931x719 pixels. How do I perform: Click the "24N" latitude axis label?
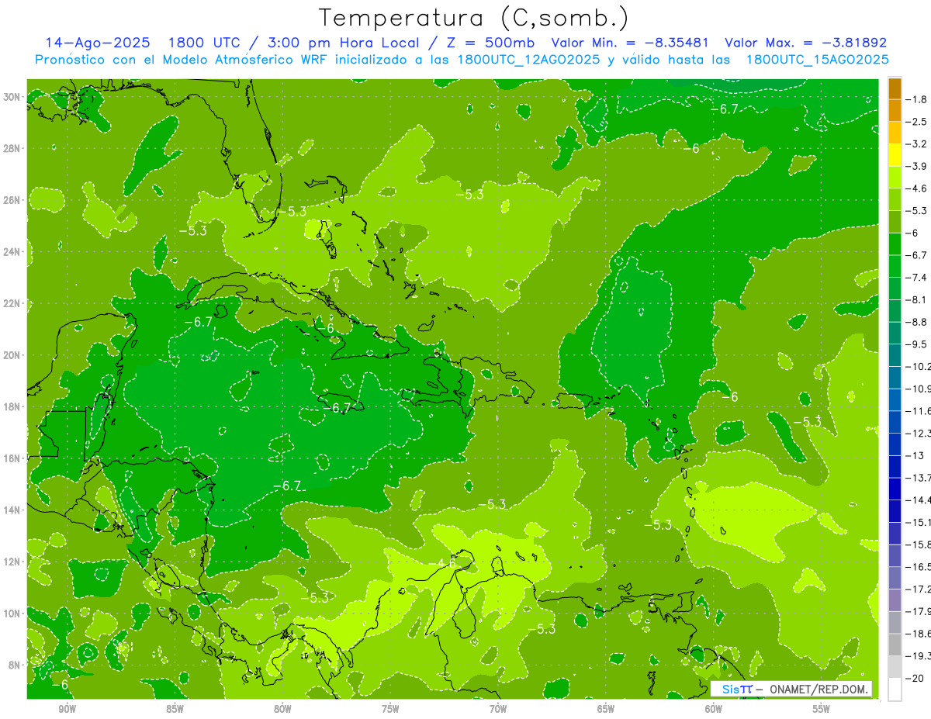click(12, 251)
